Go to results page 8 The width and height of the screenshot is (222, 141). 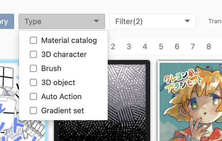point(209,47)
